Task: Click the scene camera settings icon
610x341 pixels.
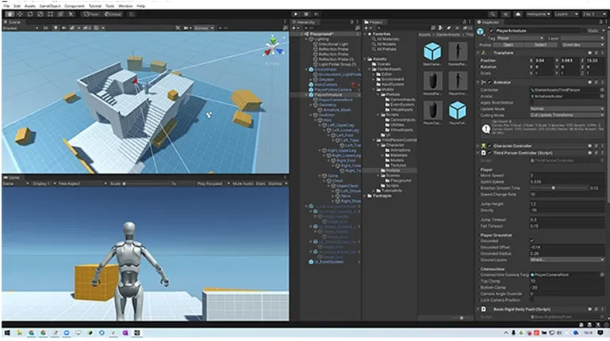Action: pos(186,28)
